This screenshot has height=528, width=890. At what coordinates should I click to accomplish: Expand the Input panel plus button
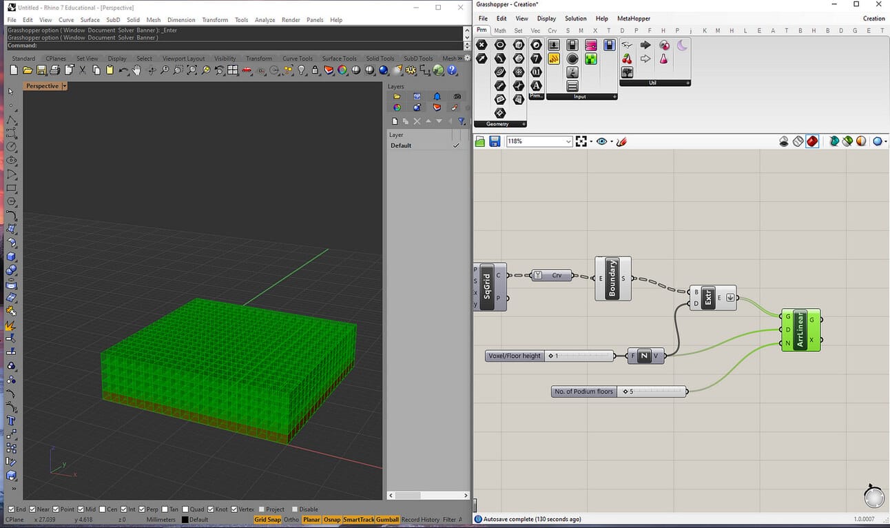tap(614, 97)
